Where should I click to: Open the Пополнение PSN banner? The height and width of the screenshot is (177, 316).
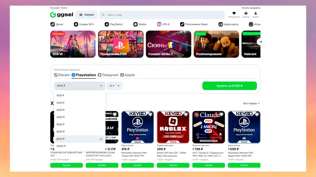[121, 44]
